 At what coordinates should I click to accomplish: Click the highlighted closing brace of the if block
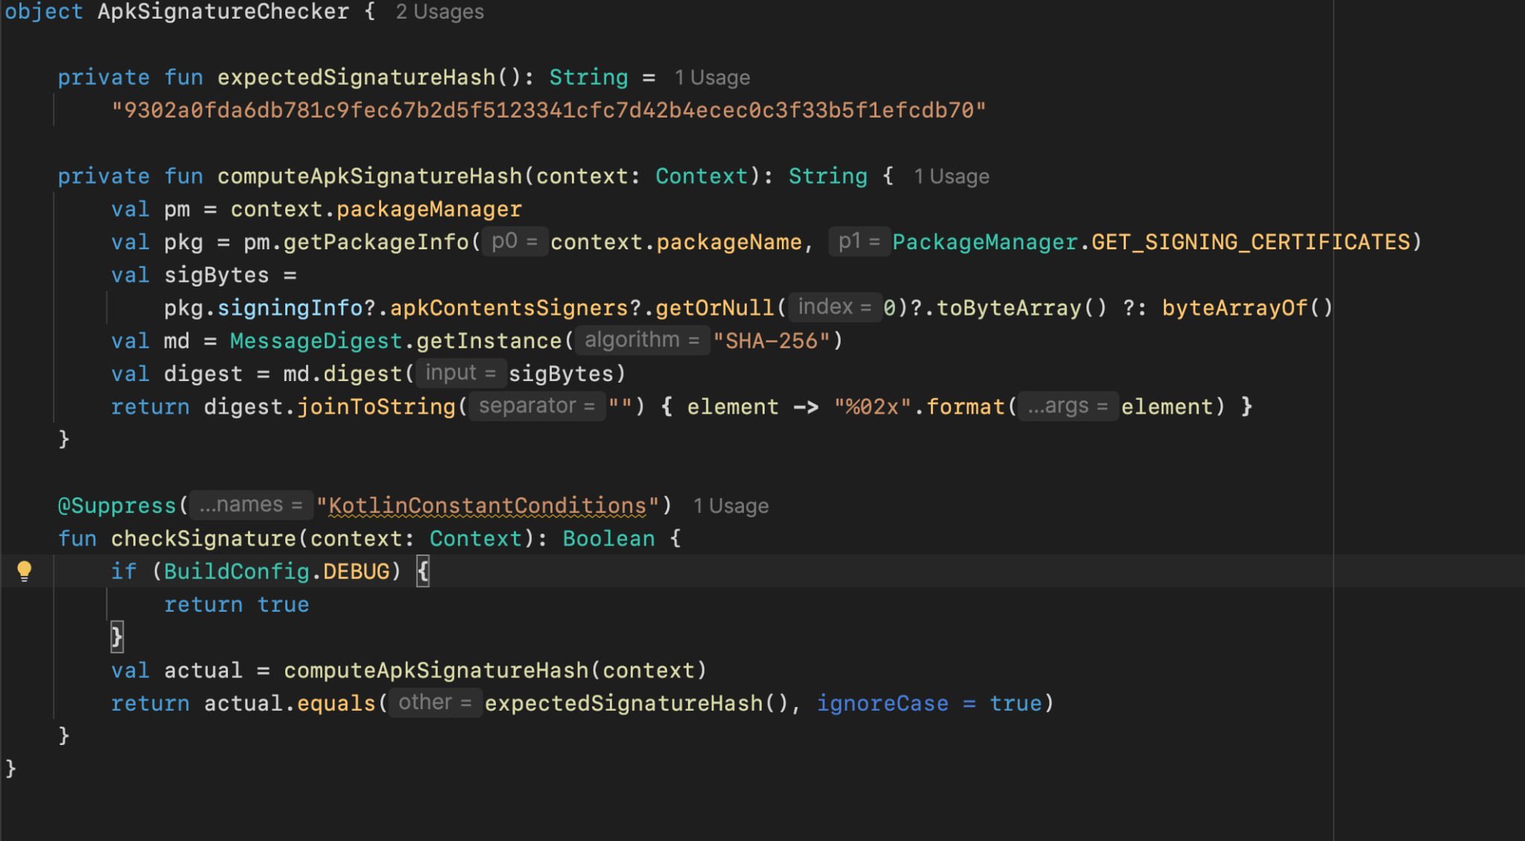(116, 637)
